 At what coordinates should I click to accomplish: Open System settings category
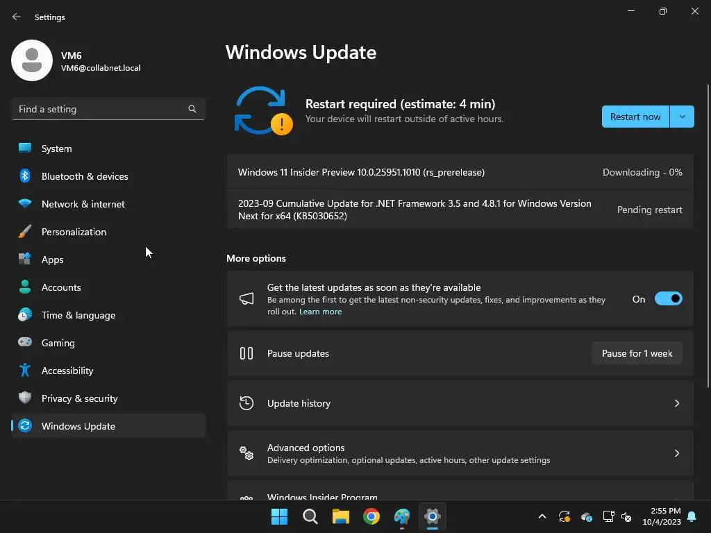[108, 149]
